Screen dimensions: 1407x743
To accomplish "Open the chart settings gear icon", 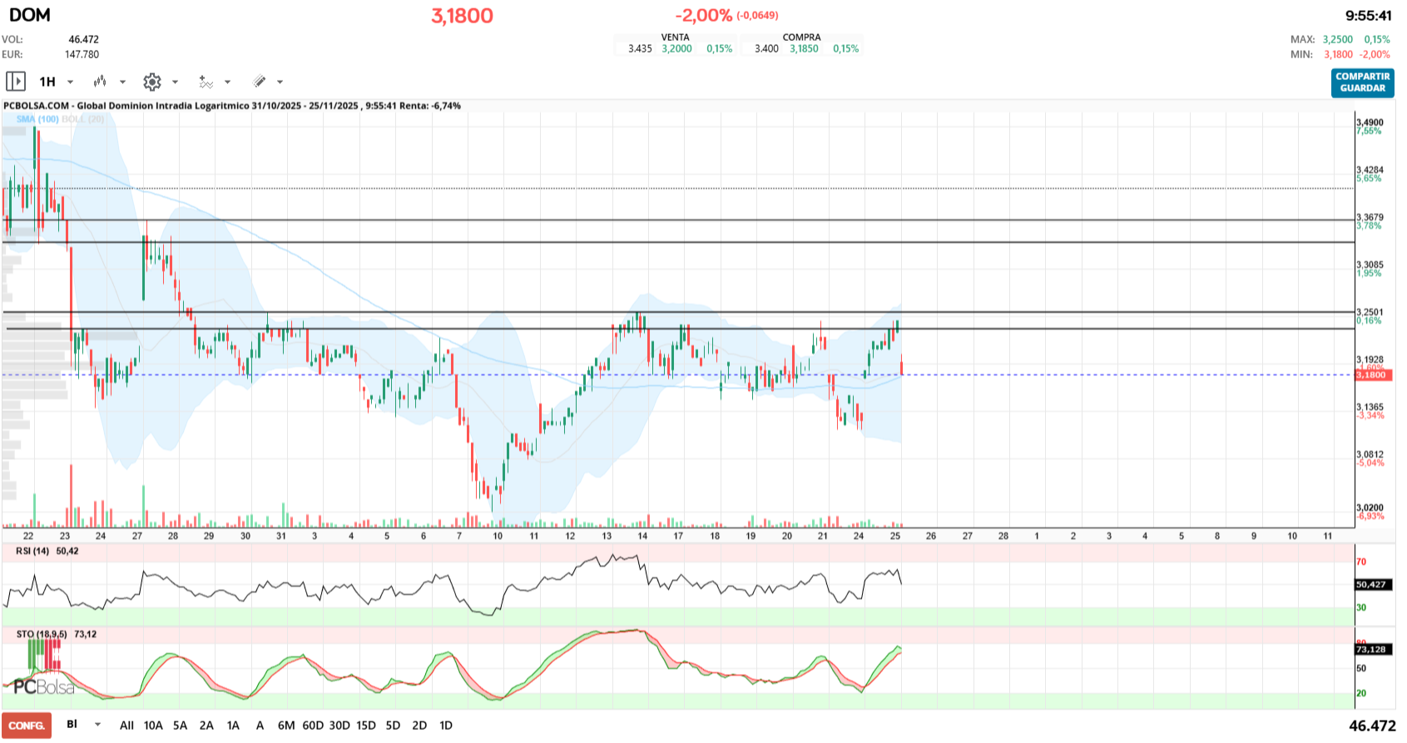I will tap(151, 82).
